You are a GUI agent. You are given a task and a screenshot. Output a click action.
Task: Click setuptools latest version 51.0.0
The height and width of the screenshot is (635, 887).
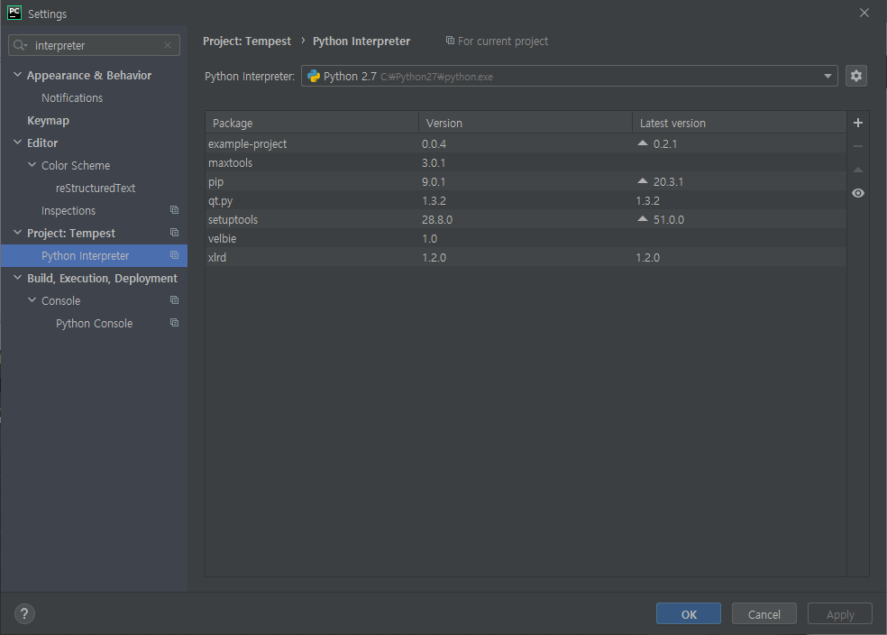[x=669, y=219]
